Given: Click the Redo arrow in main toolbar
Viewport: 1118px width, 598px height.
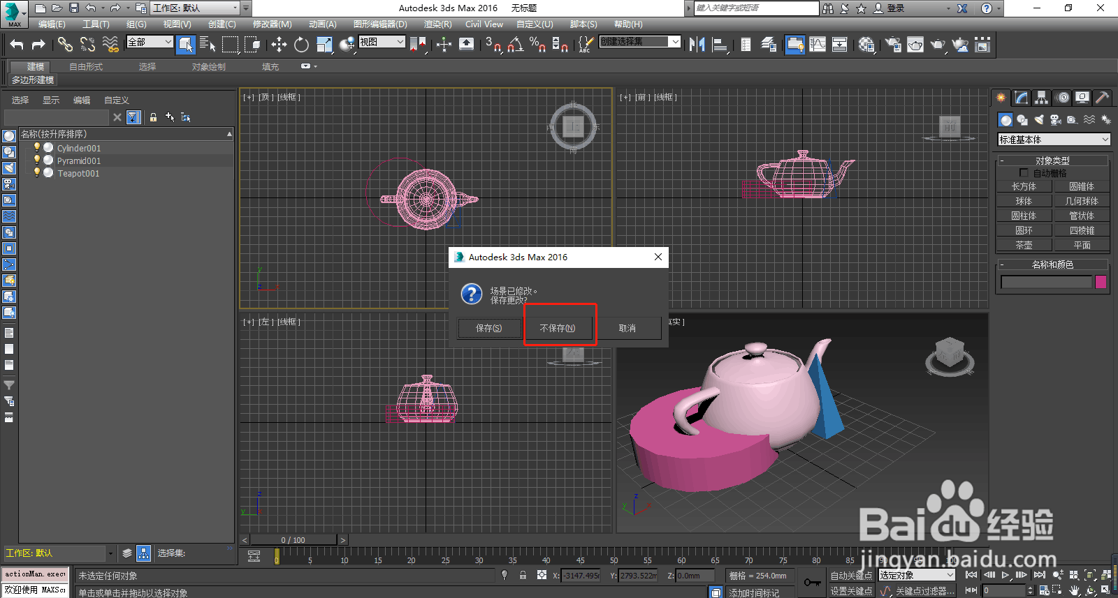Looking at the screenshot, I should click(x=38, y=45).
